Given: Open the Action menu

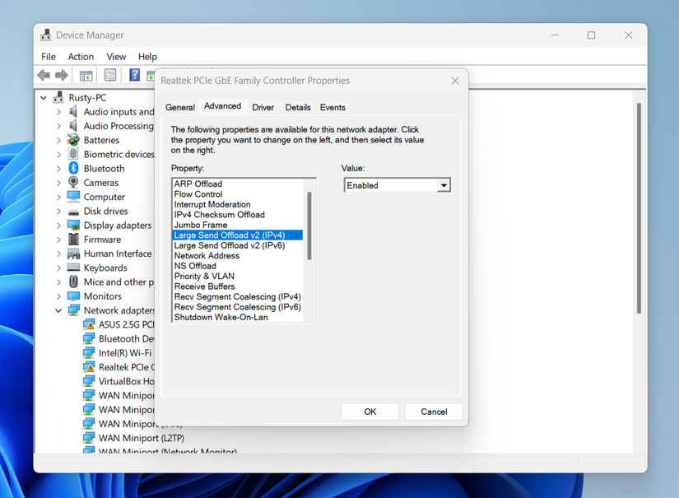Looking at the screenshot, I should (81, 57).
